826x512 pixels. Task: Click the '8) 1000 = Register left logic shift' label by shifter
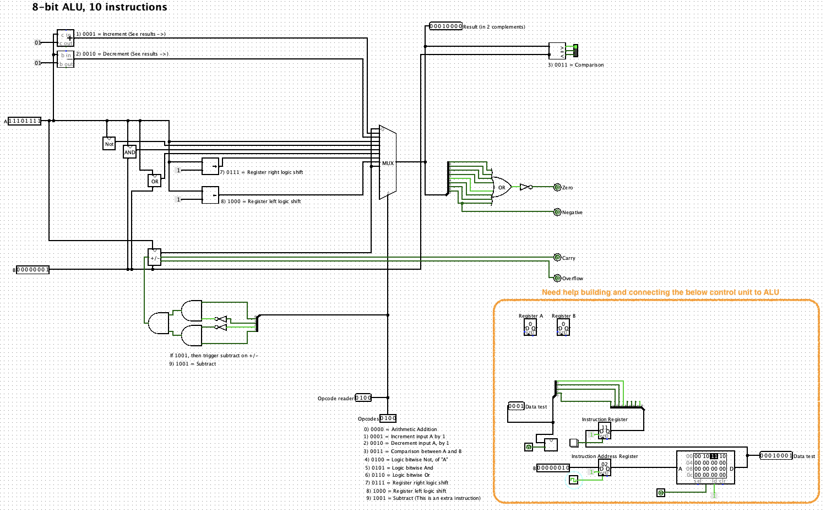tap(261, 201)
